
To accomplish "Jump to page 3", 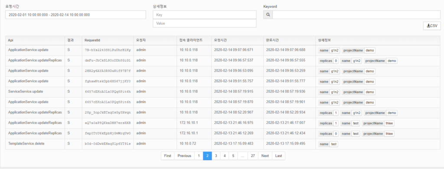I will point(216,156).
